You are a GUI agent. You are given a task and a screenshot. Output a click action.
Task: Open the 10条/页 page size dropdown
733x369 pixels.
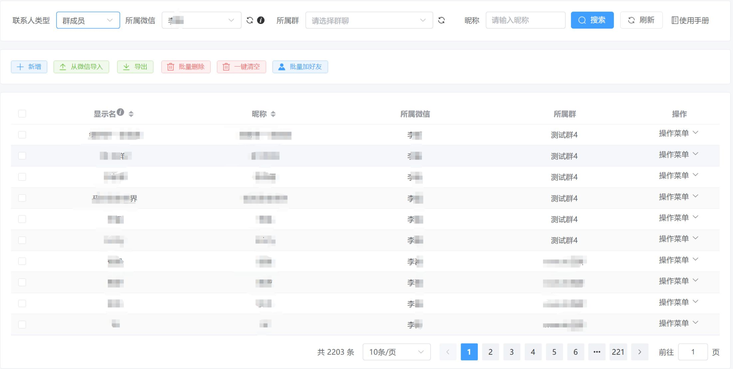396,352
